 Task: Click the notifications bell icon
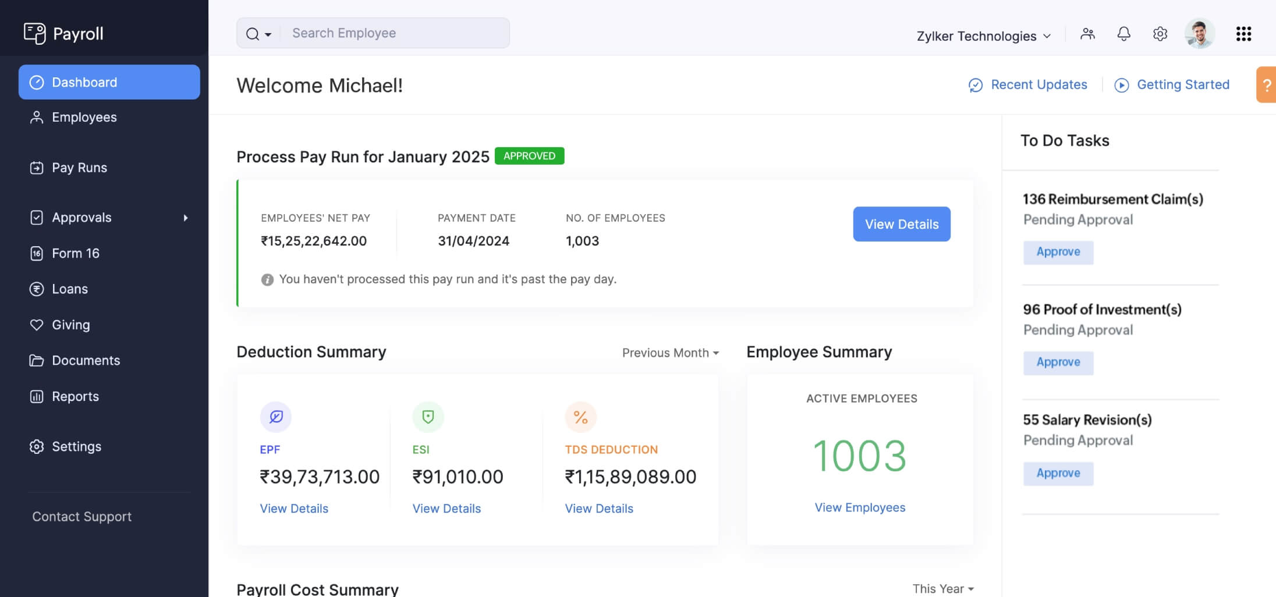(1123, 34)
